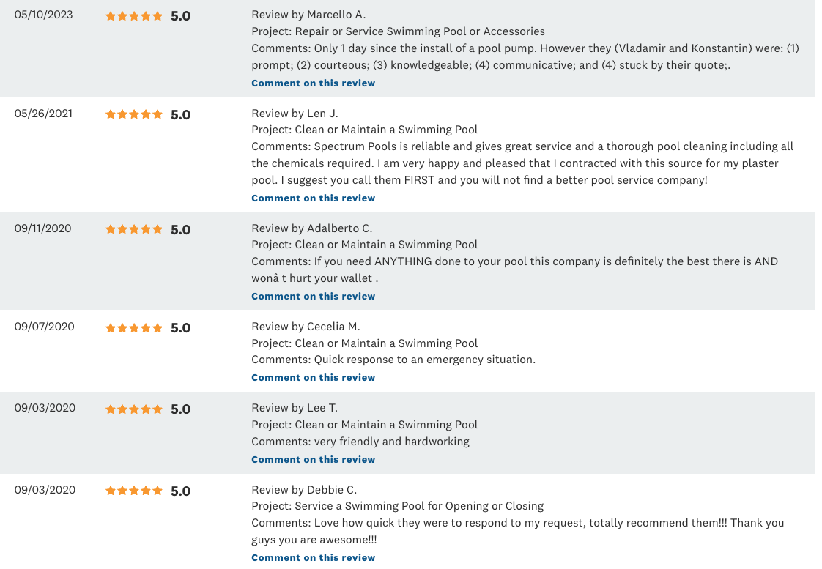
Task: Comment on Adalberto C.'s review
Action: [313, 296]
